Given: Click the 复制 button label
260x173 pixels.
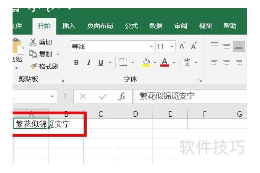Looking at the screenshot, I should 45,54.
